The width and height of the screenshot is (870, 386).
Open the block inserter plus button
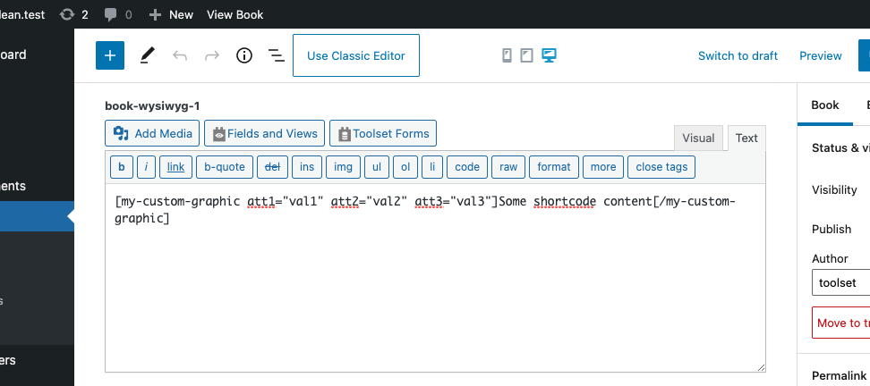click(x=110, y=55)
